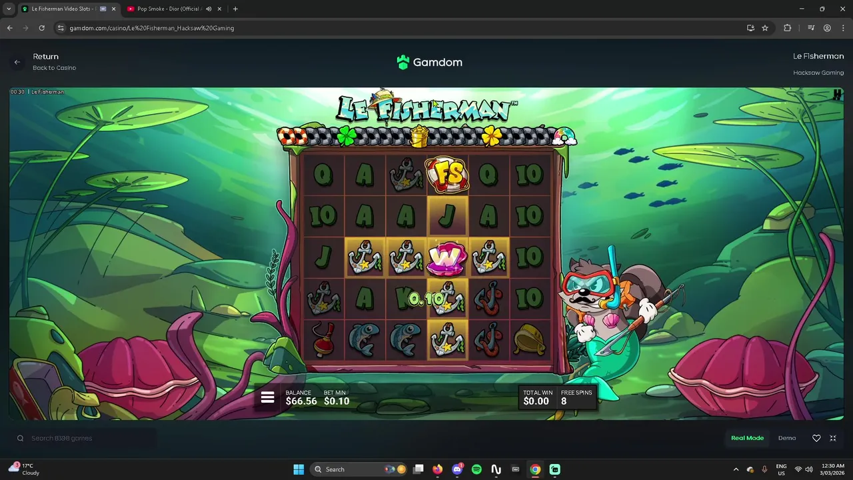Click the microphone tray icon

764,469
